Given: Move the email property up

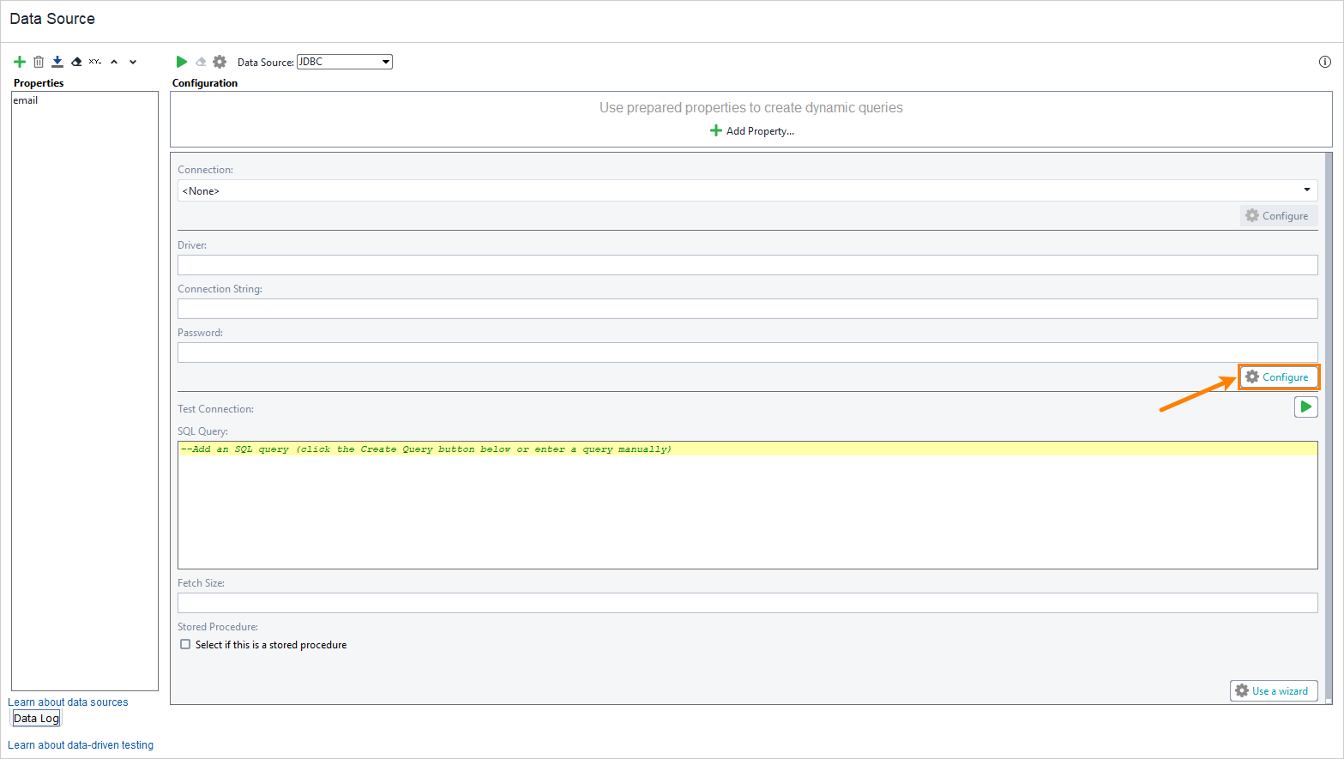Looking at the screenshot, I should coord(113,61).
